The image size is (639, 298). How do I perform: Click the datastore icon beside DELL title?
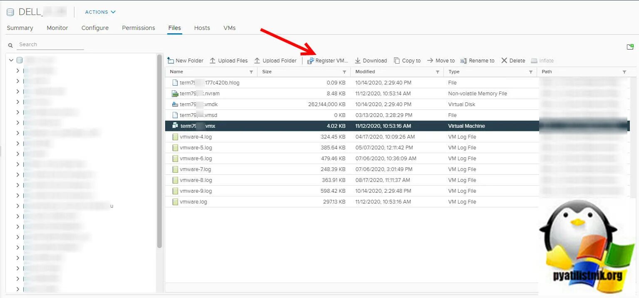[x=10, y=12]
